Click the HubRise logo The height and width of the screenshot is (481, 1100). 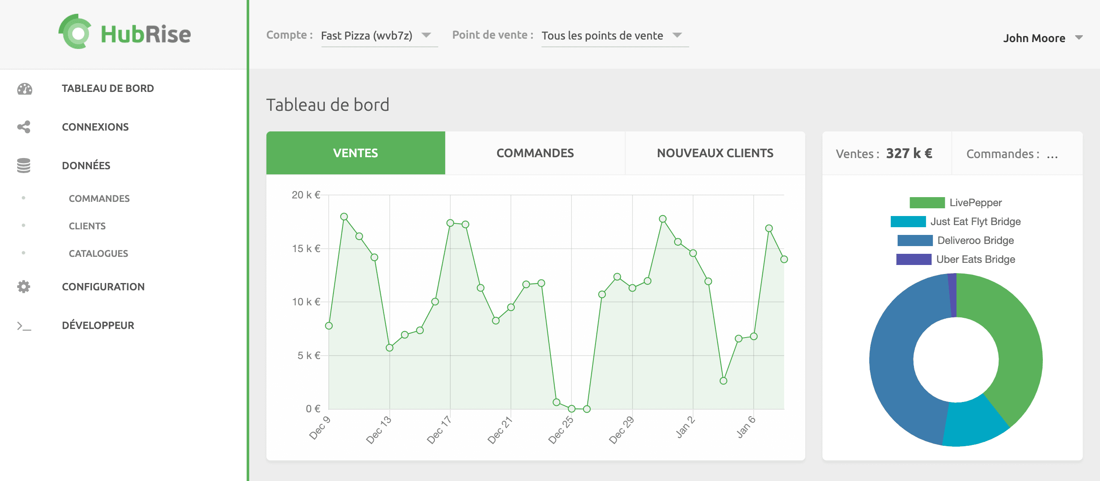[x=124, y=33]
